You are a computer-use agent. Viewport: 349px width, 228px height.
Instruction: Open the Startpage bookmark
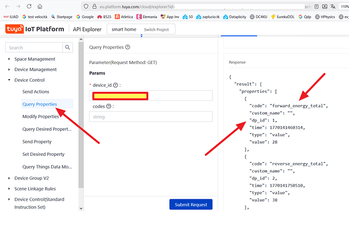62,17
